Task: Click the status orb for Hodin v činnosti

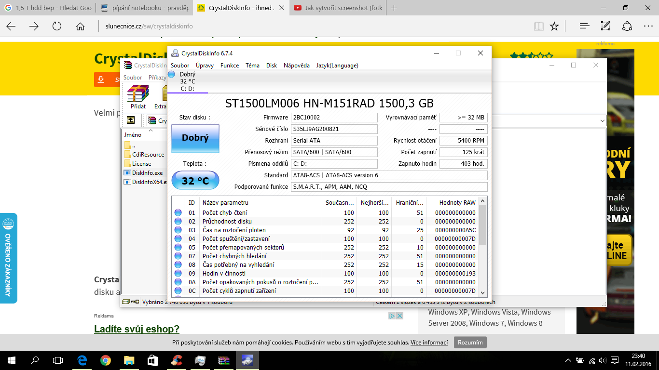Action: click(178, 273)
